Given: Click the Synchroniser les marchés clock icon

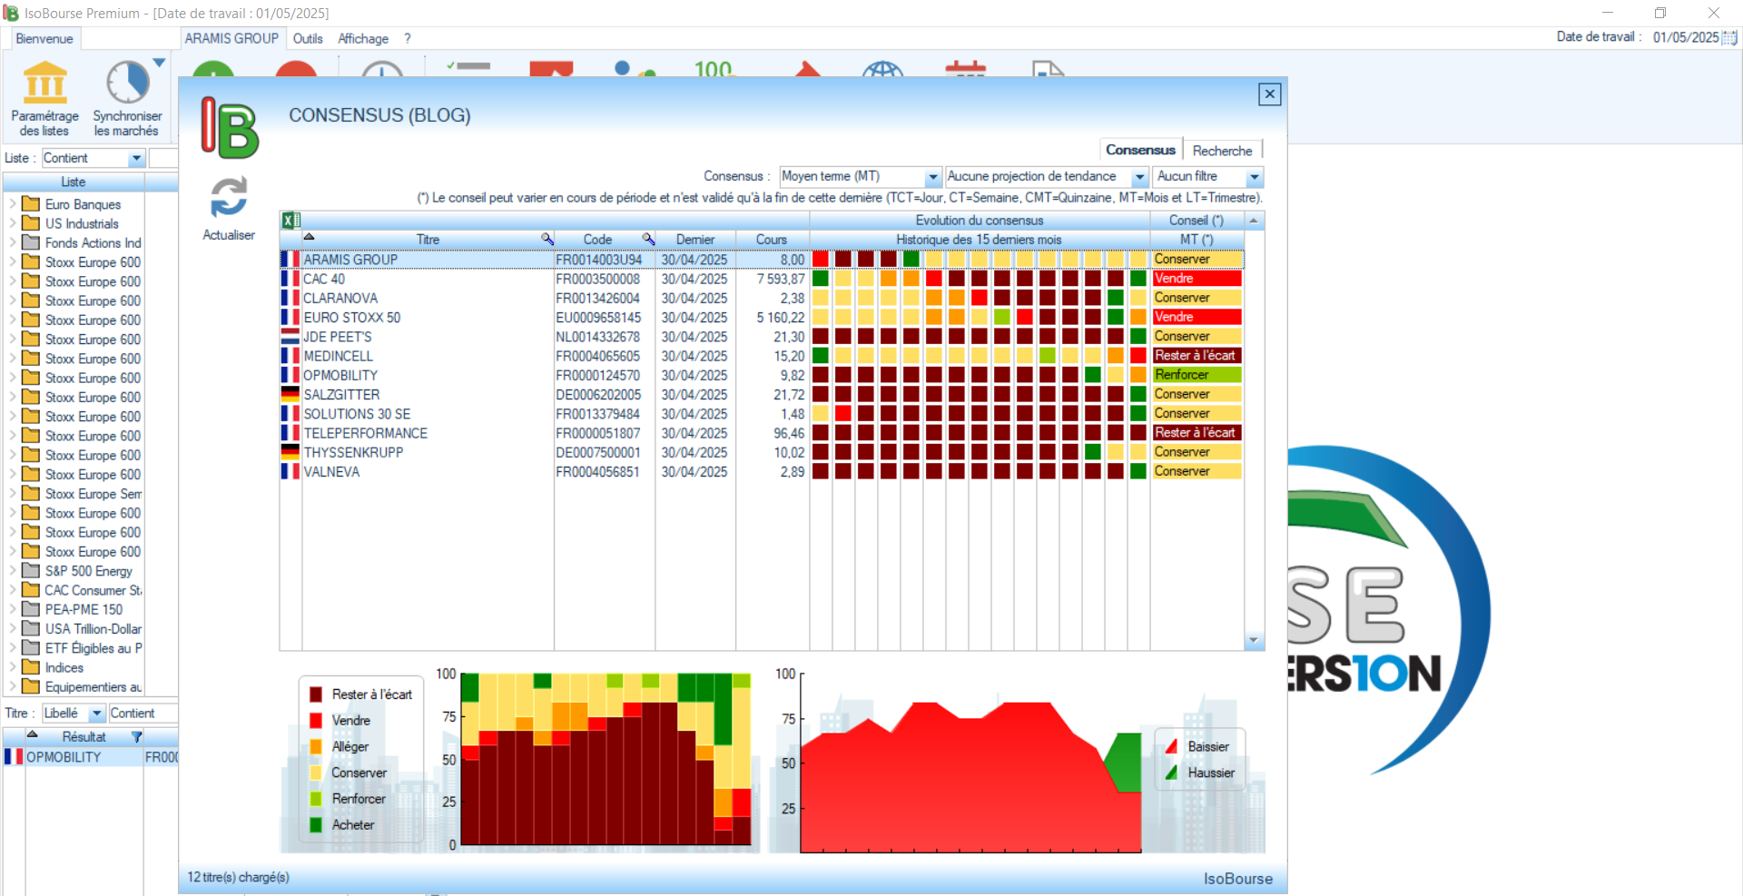Looking at the screenshot, I should (127, 83).
